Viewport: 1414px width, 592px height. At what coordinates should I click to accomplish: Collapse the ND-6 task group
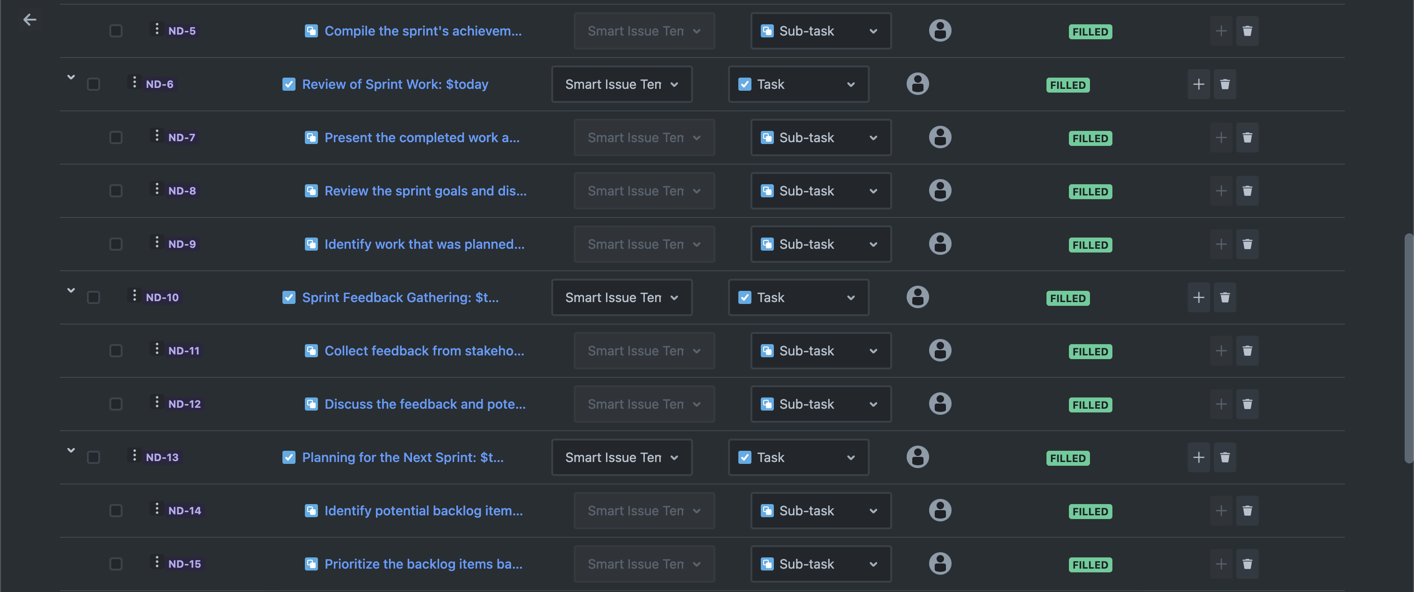71,78
